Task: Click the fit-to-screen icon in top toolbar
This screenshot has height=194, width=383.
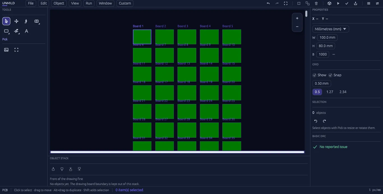Action: (286, 3)
